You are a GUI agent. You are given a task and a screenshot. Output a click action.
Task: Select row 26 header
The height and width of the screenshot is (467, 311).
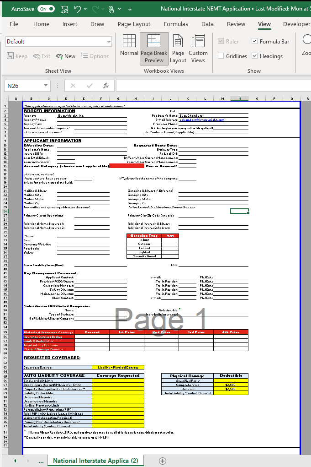(x=5, y=211)
